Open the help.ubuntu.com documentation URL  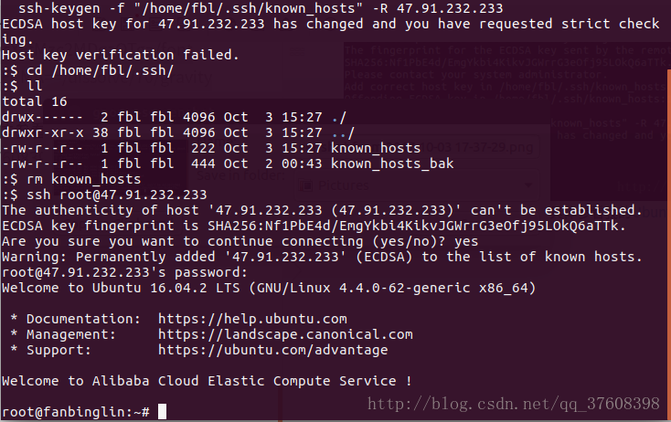(x=252, y=319)
